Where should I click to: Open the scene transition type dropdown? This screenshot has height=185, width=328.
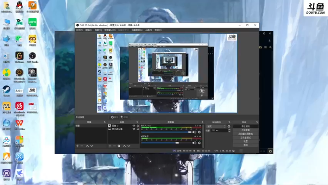(x=216, y=127)
